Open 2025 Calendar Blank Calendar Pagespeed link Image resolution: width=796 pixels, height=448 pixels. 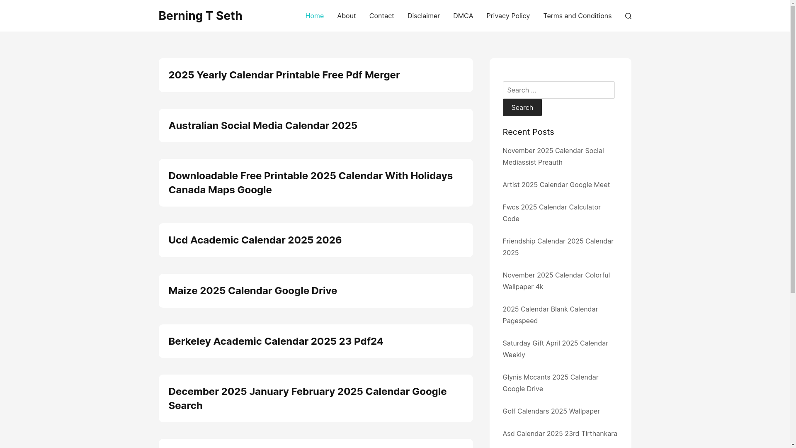pyautogui.click(x=550, y=315)
